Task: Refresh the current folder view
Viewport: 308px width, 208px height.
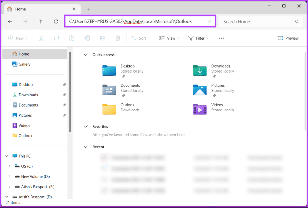Action: [x=56, y=21]
